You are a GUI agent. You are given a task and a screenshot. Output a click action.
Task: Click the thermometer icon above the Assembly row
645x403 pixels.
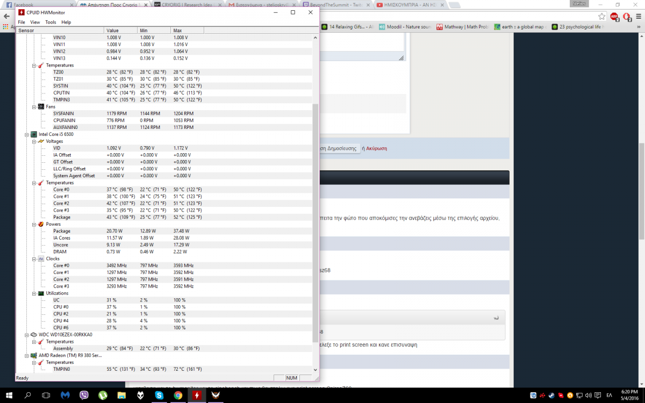[x=40, y=342]
